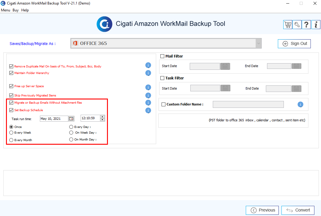321x216 pixels.
Task: Decrease the task run time with down arrow
Action: [x=103, y=120]
